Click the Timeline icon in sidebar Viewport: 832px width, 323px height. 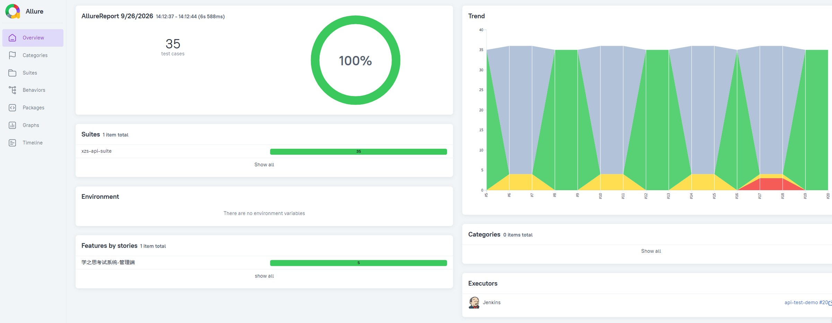[12, 143]
